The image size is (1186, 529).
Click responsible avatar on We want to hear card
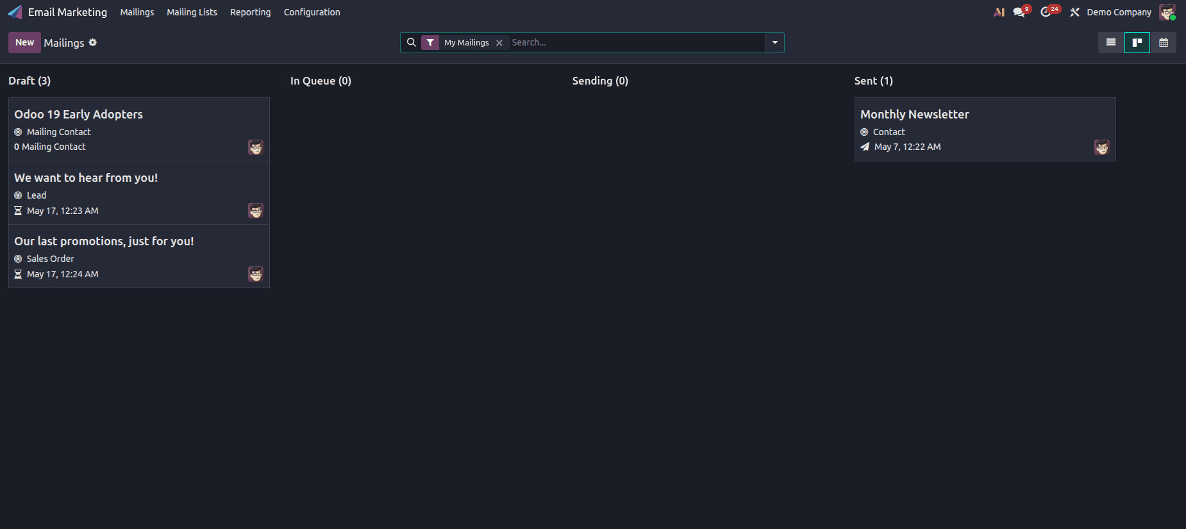256,211
